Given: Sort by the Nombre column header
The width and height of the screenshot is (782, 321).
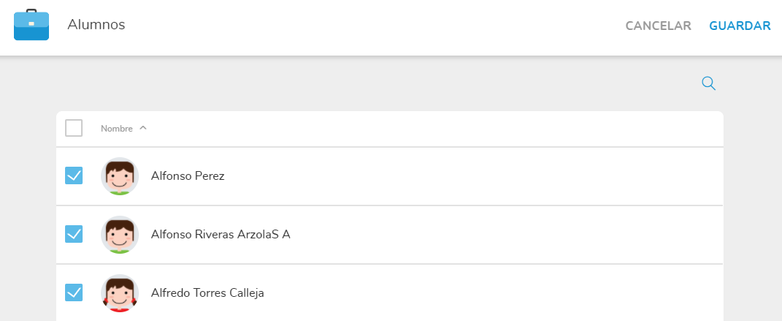Looking at the screenshot, I should [x=117, y=129].
